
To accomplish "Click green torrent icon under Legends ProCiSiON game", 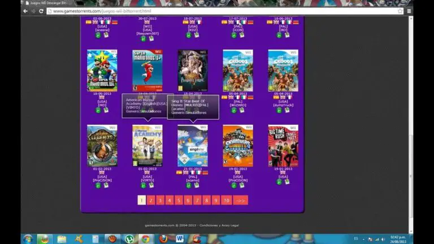I will click(x=98, y=185).
